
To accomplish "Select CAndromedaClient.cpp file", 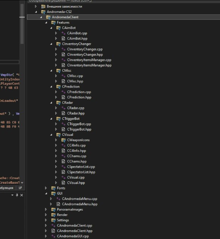I will [x=74, y=225].
